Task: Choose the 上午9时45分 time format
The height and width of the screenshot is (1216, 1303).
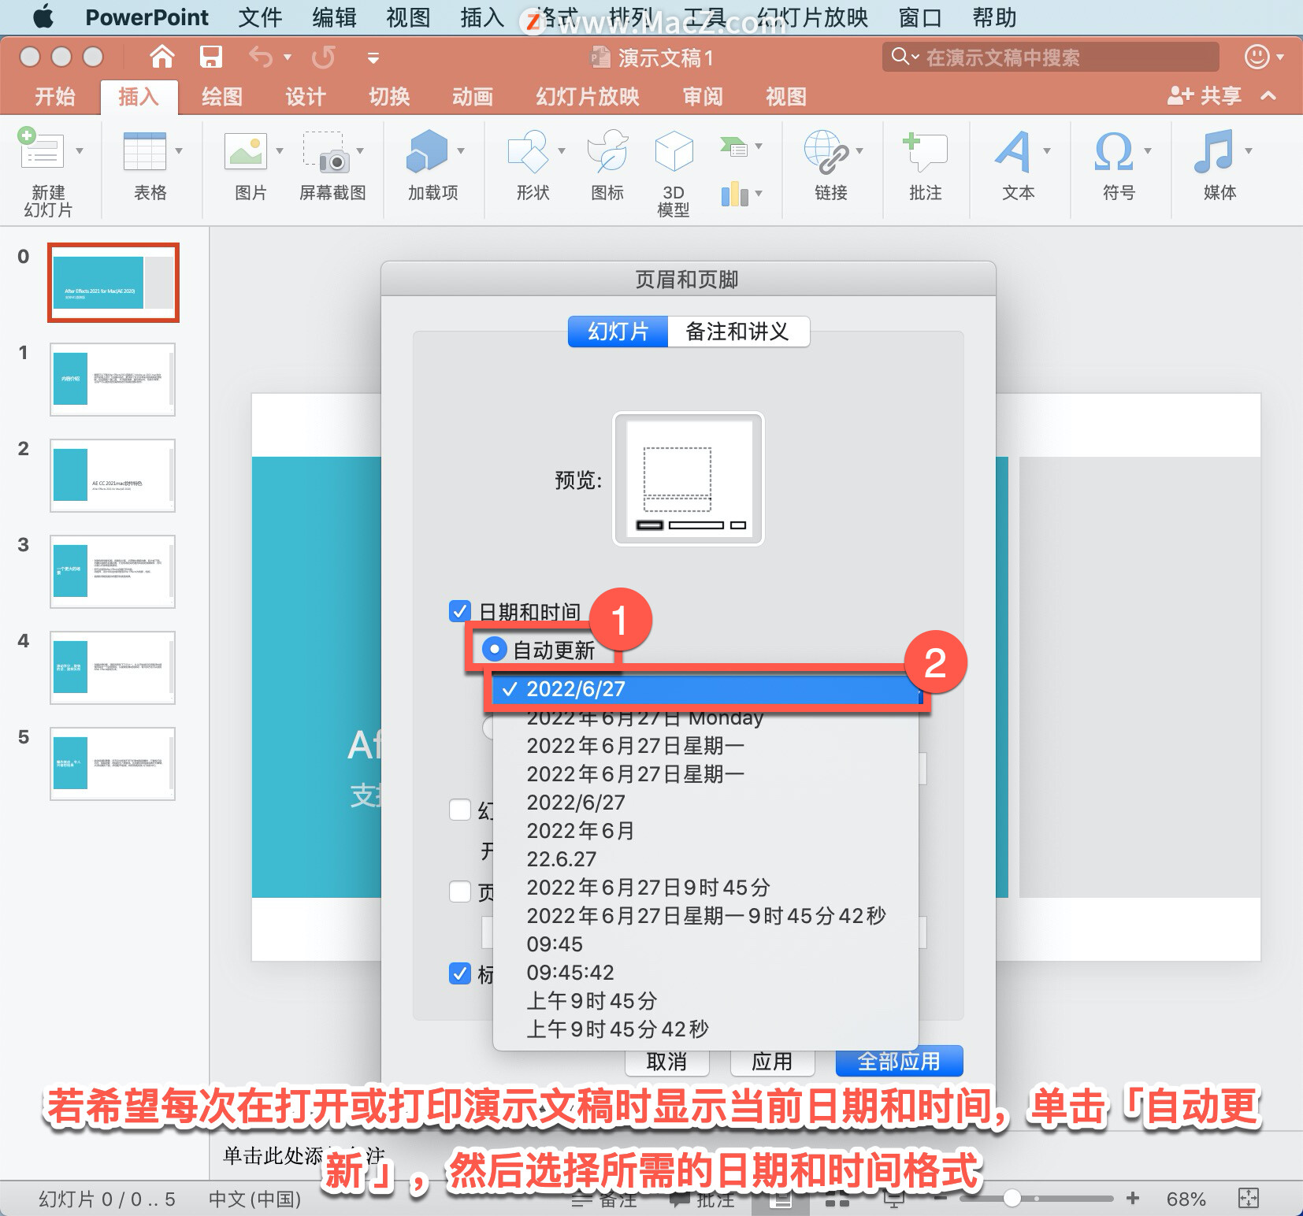Action: coord(706,1001)
